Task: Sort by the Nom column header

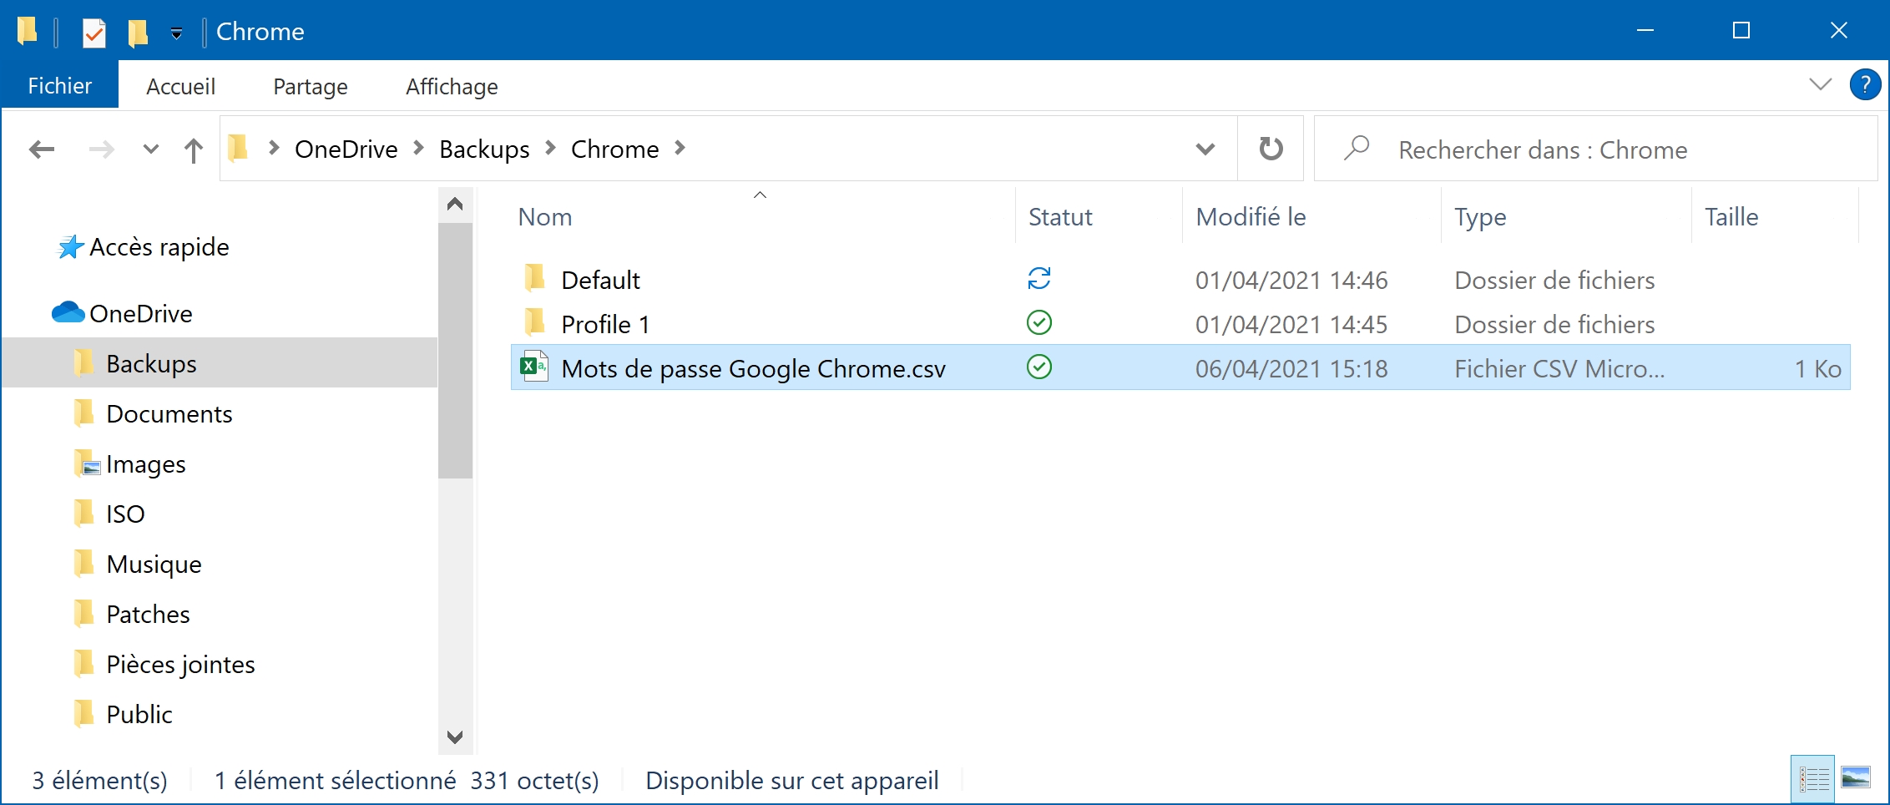Action: click(x=544, y=217)
